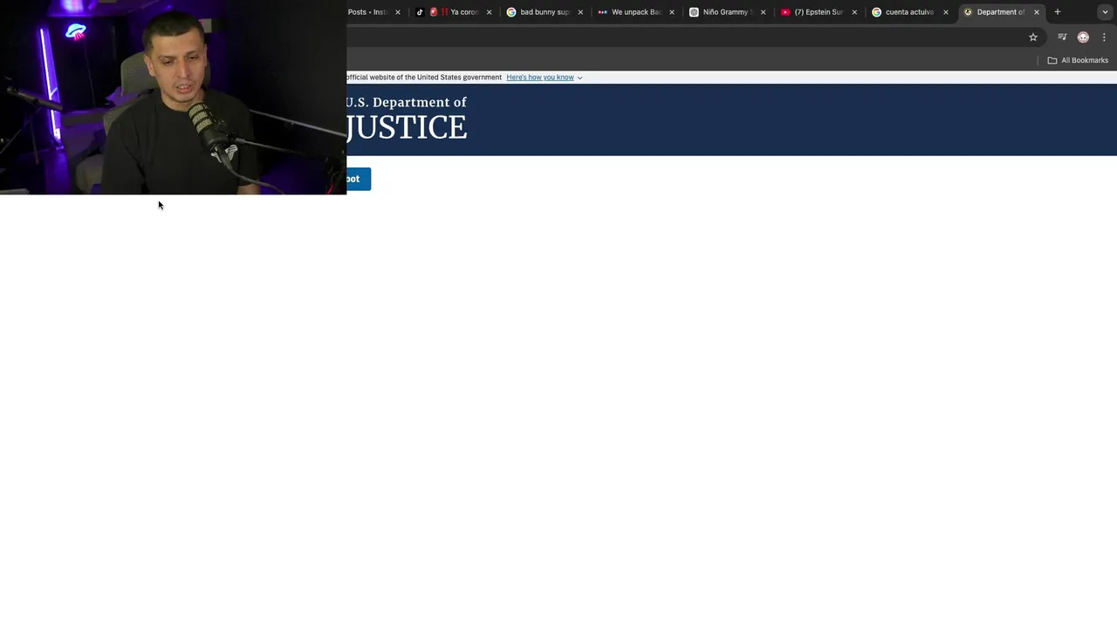Viewport: 1117px width, 628px height.
Task: Open the media controls icon in toolbar
Action: pyautogui.click(x=1062, y=37)
